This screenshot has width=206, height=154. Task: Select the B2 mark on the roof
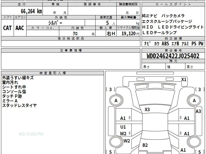pos(145,145)
